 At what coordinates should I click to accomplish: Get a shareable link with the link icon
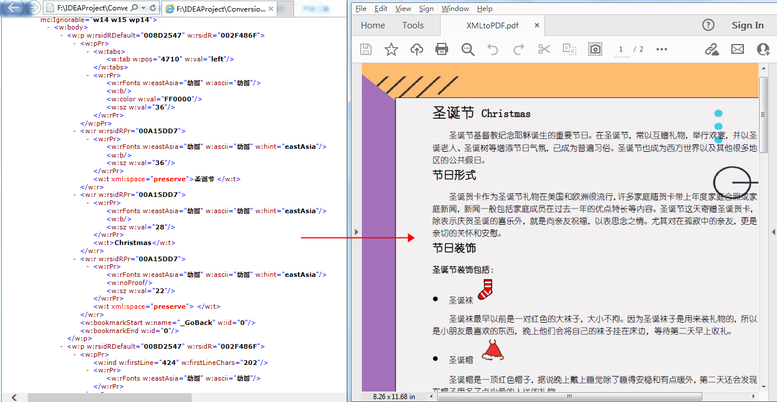[x=712, y=49]
